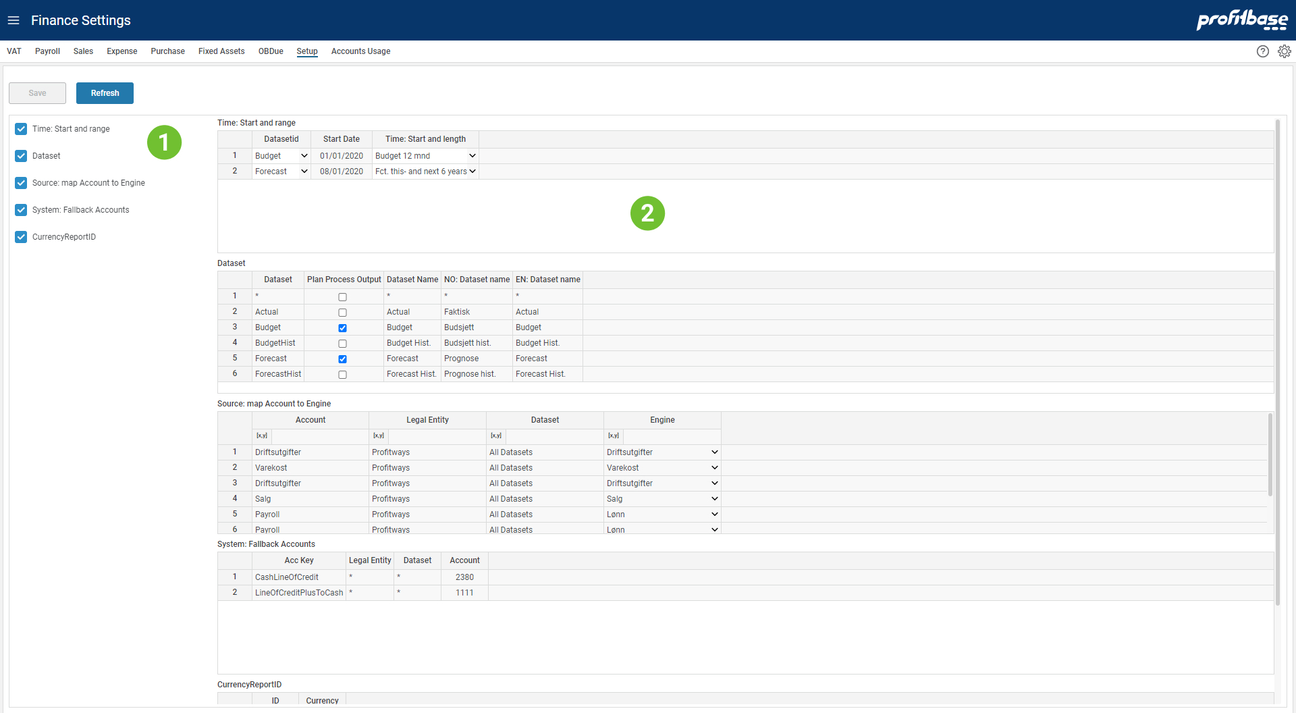1296x713 pixels.
Task: Click the Account column filter icon
Action: [262, 436]
